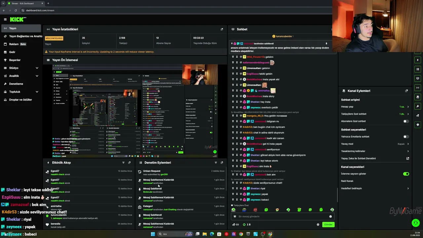
Task: Delete zeyneex's 'babaci' chat message
Action: click(233, 200)
